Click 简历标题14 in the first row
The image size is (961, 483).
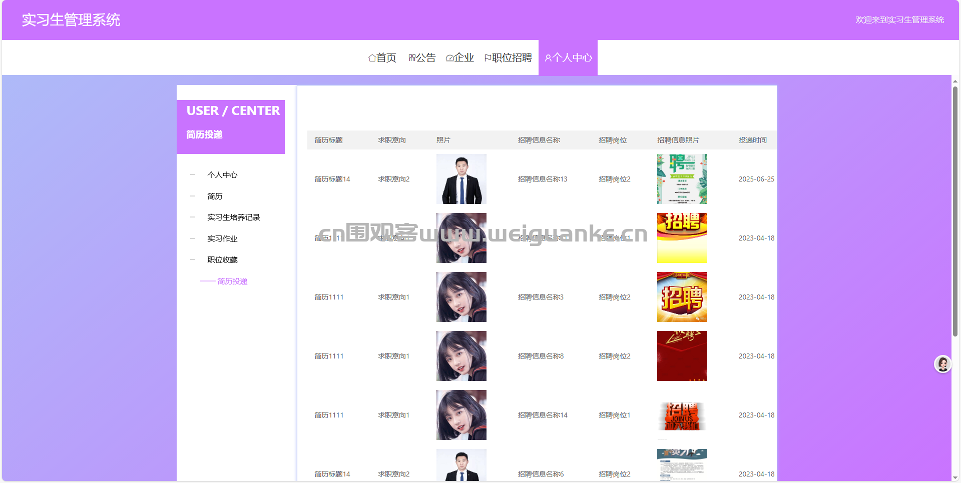click(x=332, y=179)
